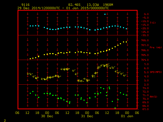Click the -25.0 temperature tick value
Viewport: 163px width, 122px height.
tap(145, 32)
